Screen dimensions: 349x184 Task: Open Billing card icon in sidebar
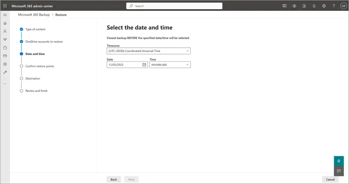click(5, 56)
